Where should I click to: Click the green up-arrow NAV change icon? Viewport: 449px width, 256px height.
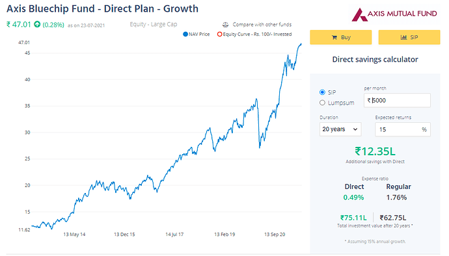coord(37,24)
